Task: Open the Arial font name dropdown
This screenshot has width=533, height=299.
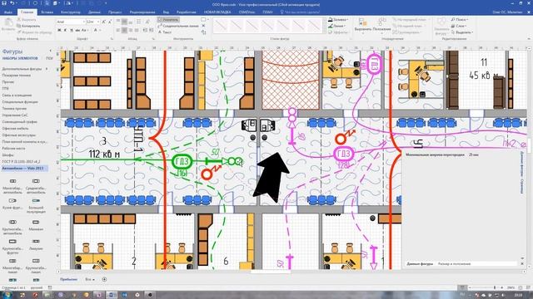Action: [x=83, y=22]
